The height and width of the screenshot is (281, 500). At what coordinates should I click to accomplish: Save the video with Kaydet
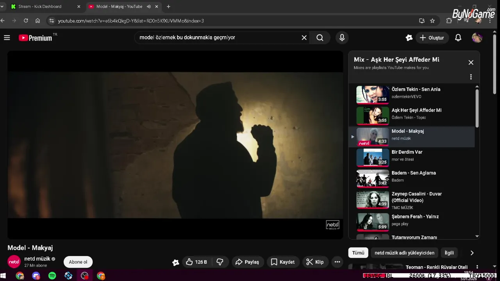tap(283, 262)
